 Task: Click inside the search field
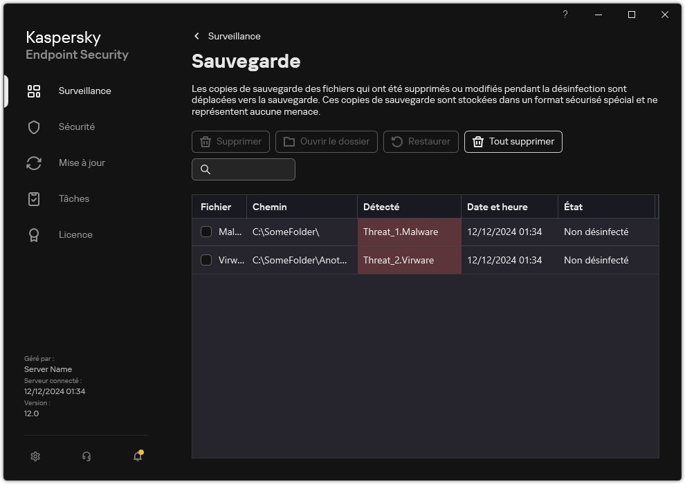pyautogui.click(x=244, y=169)
